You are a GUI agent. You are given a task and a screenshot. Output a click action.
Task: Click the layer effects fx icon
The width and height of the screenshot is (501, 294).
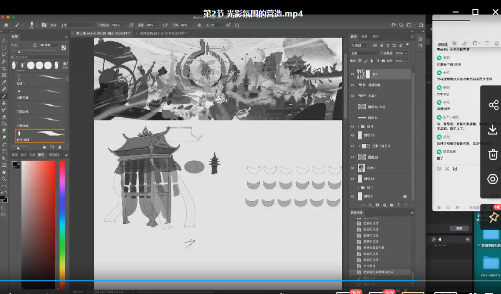coord(370,205)
